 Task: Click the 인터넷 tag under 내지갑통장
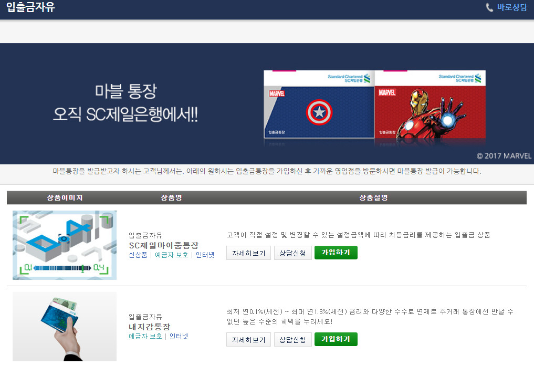(x=179, y=337)
